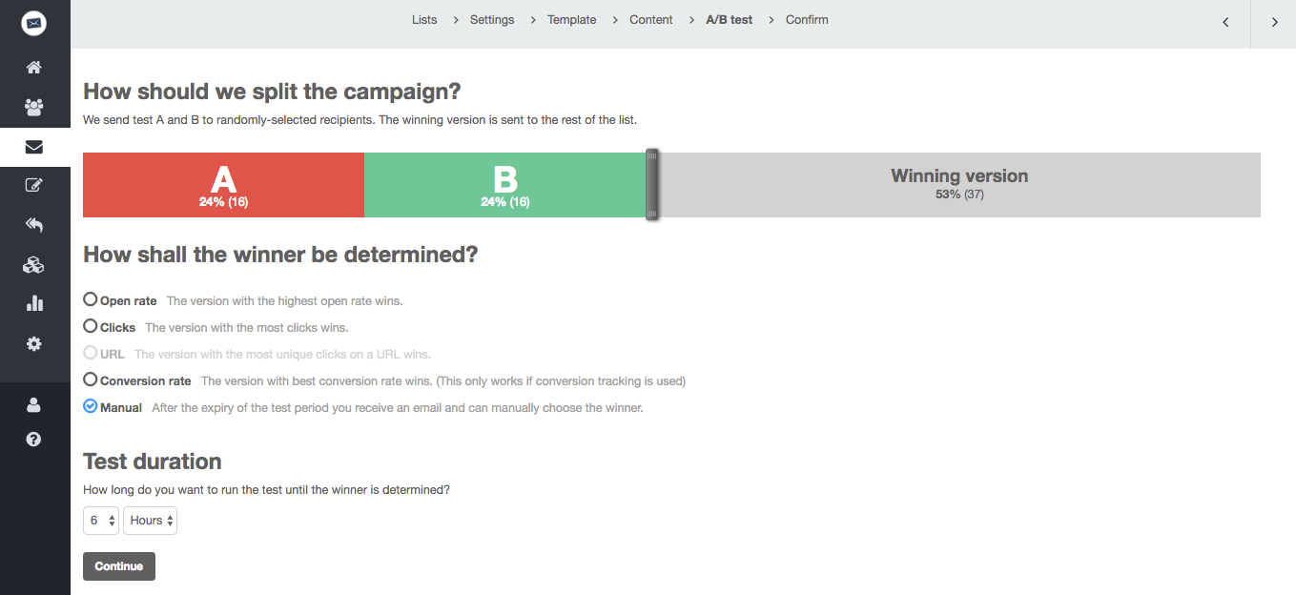Click the red A segment of the split bar
Screen dimensions: 1296x595
tap(223, 185)
